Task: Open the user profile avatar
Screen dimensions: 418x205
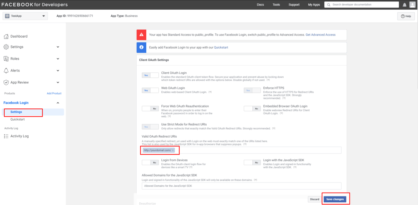Action: (413, 5)
